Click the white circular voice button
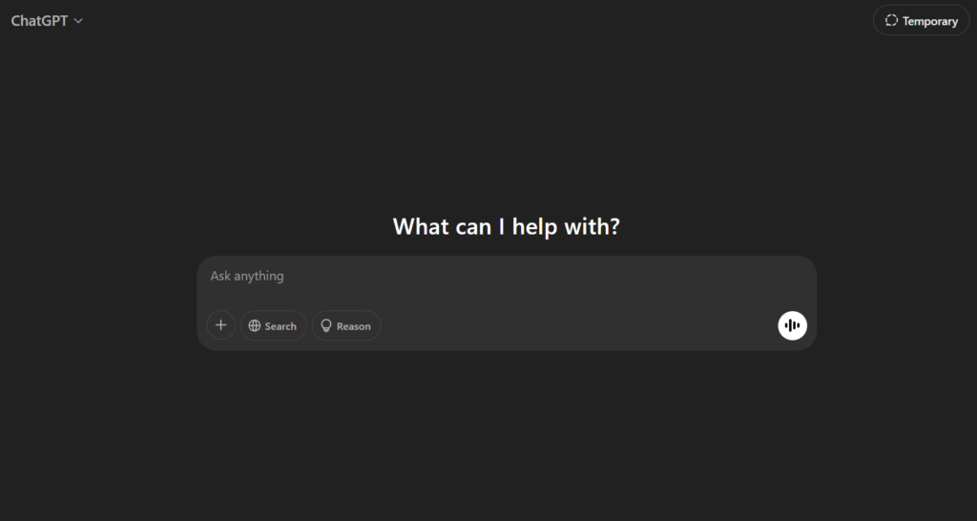The width and height of the screenshot is (977, 521). point(792,326)
